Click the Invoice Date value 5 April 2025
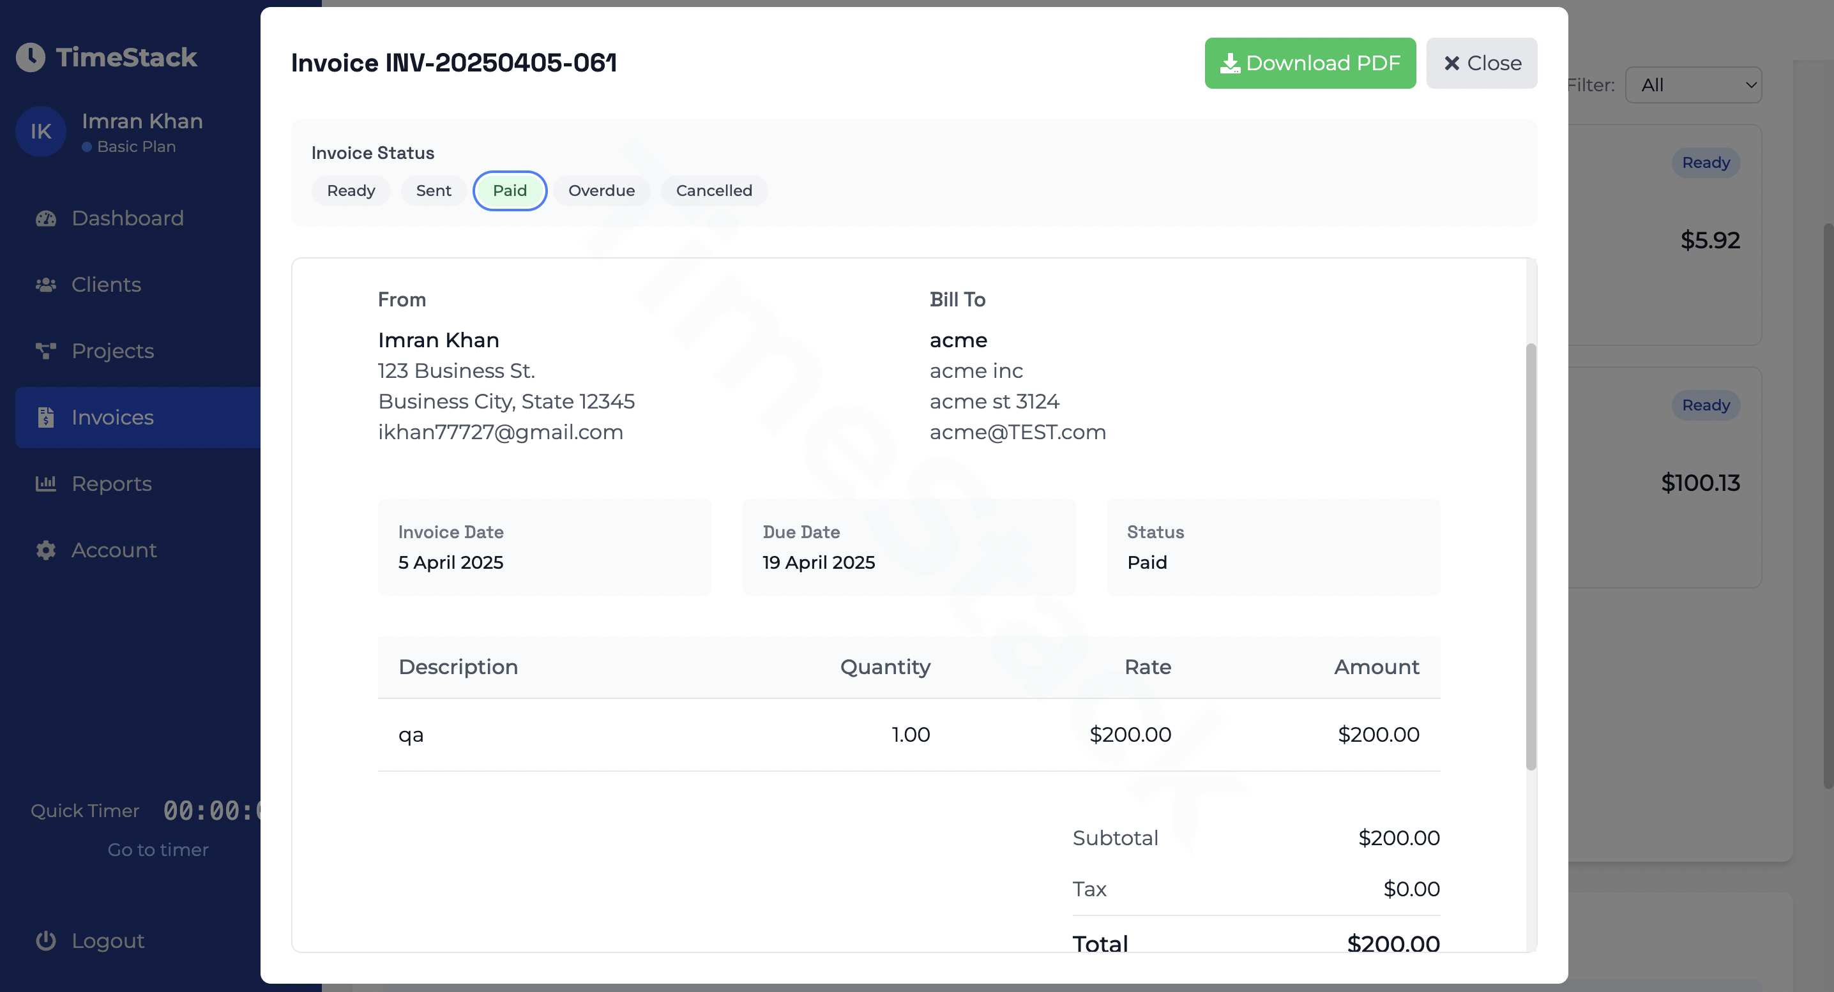This screenshot has width=1834, height=992. pyautogui.click(x=451, y=563)
